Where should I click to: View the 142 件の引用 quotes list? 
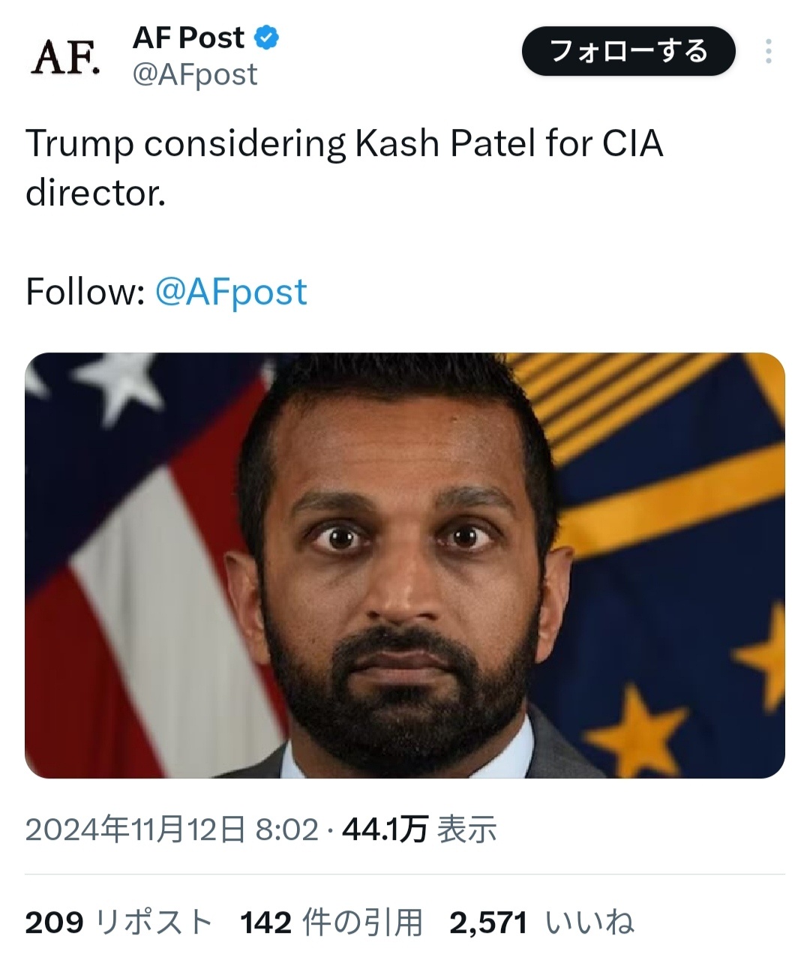point(331,922)
